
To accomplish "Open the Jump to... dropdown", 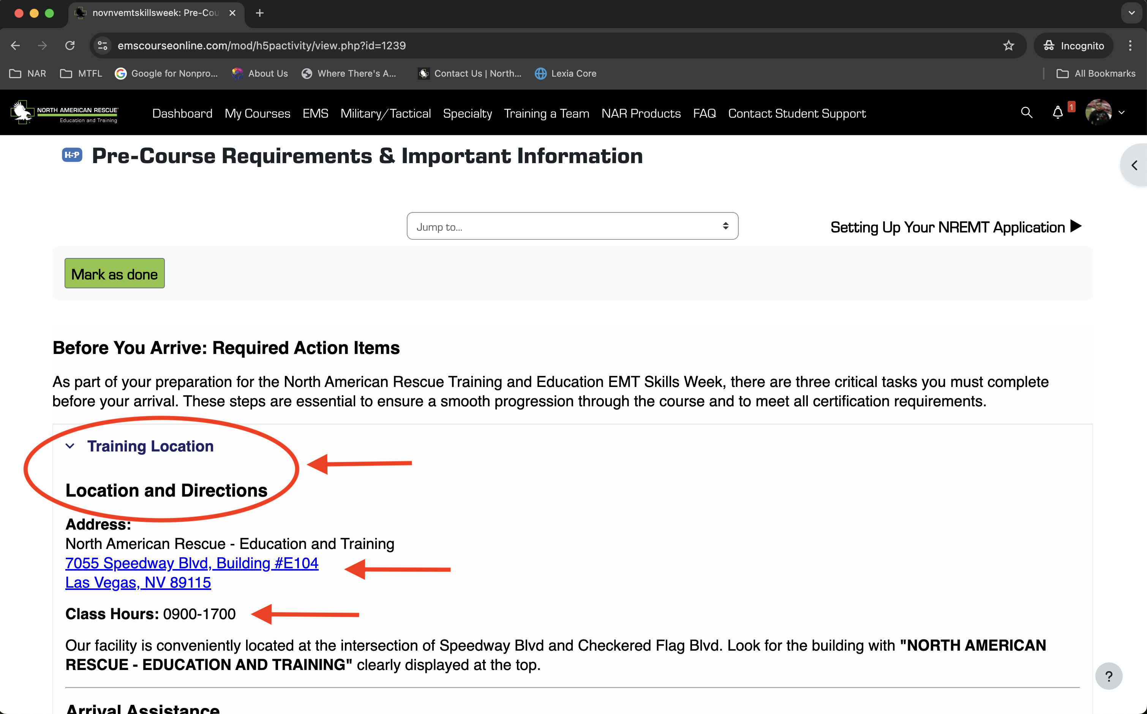I will pyautogui.click(x=572, y=226).
